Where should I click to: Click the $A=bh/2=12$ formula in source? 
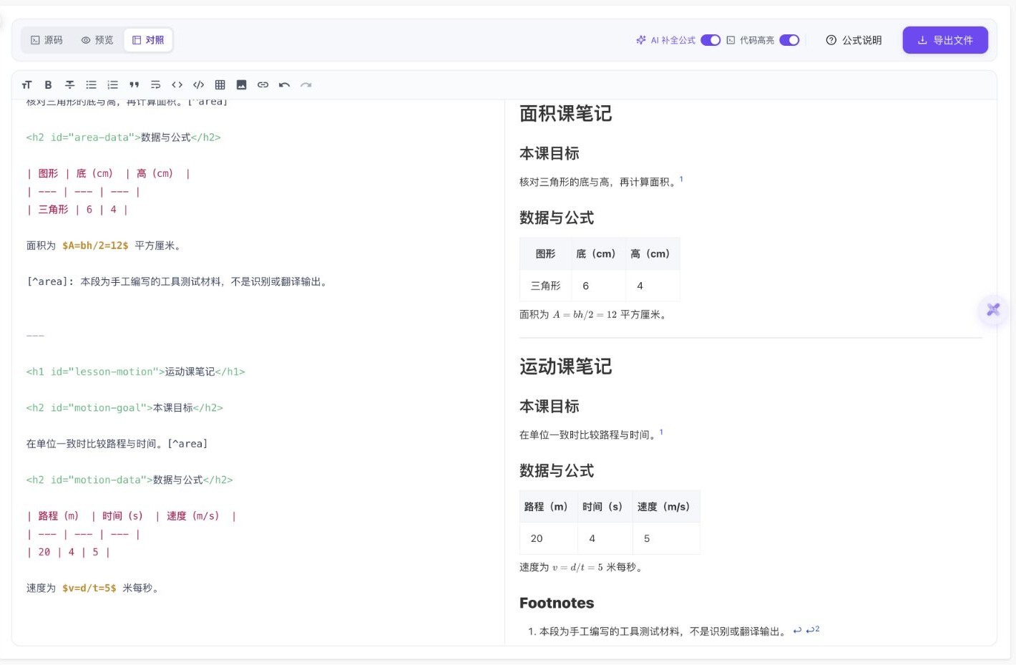[x=95, y=246]
